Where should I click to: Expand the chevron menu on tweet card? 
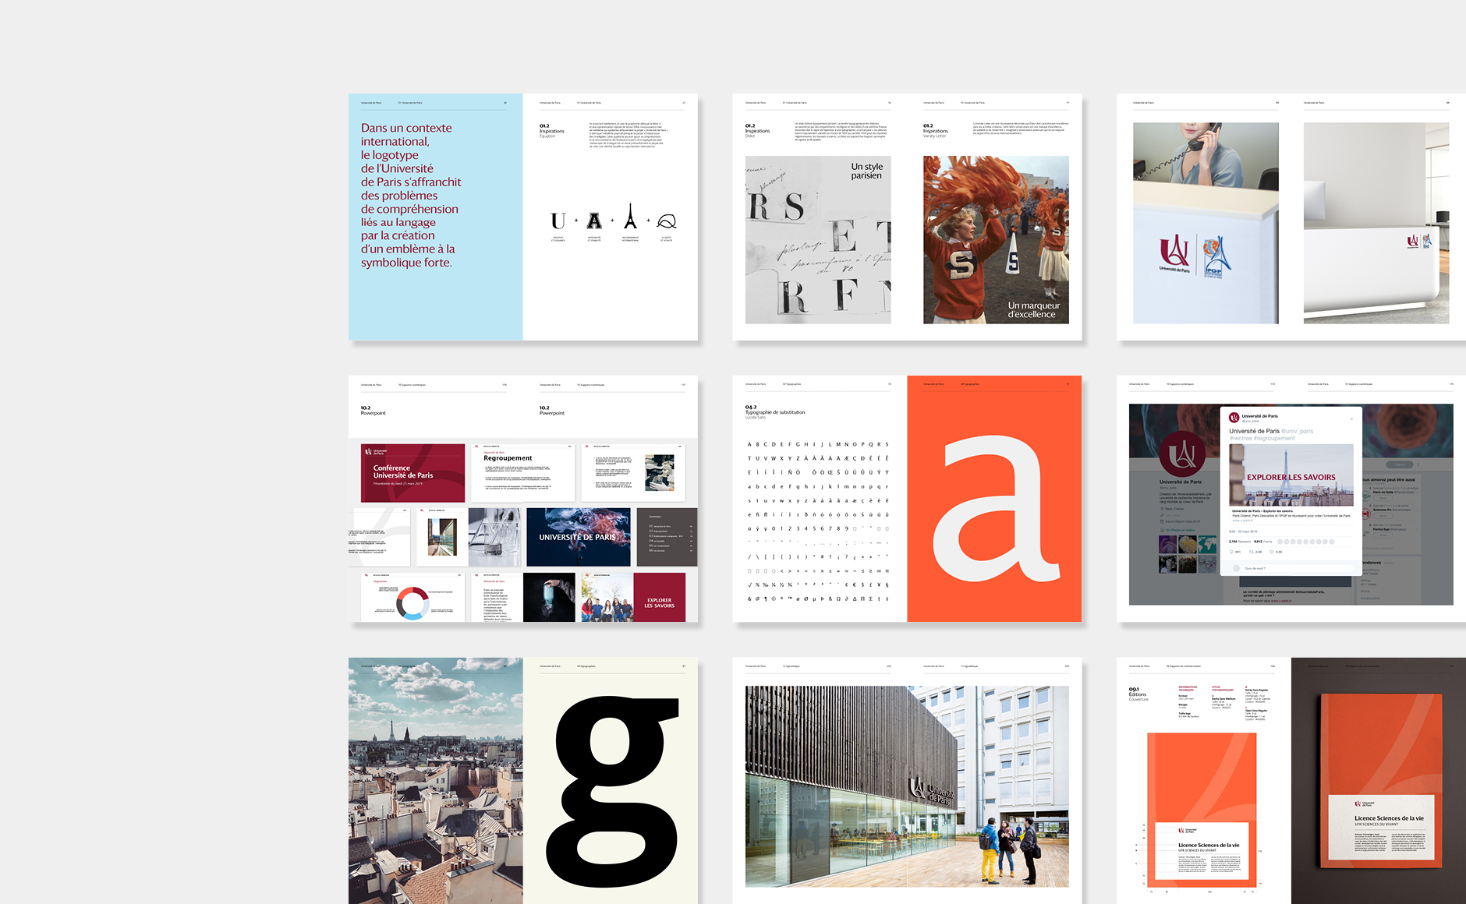tap(1351, 418)
